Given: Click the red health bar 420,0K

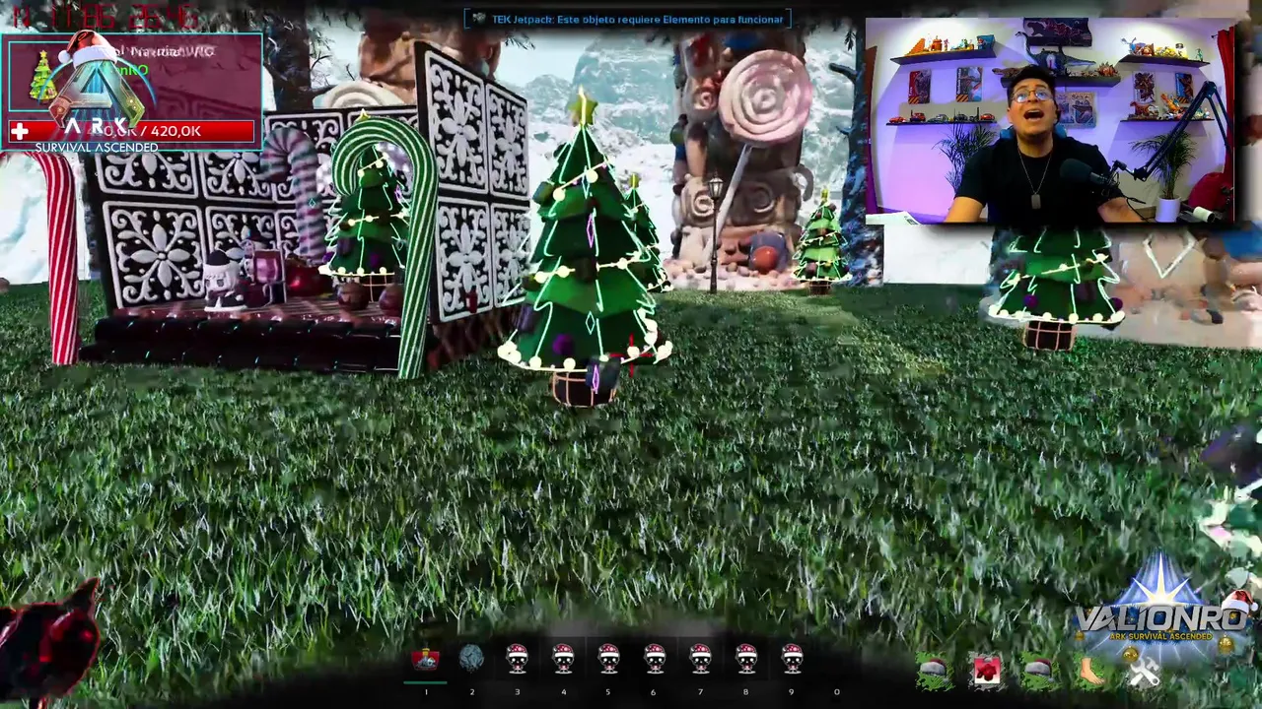Looking at the screenshot, I should point(131,131).
